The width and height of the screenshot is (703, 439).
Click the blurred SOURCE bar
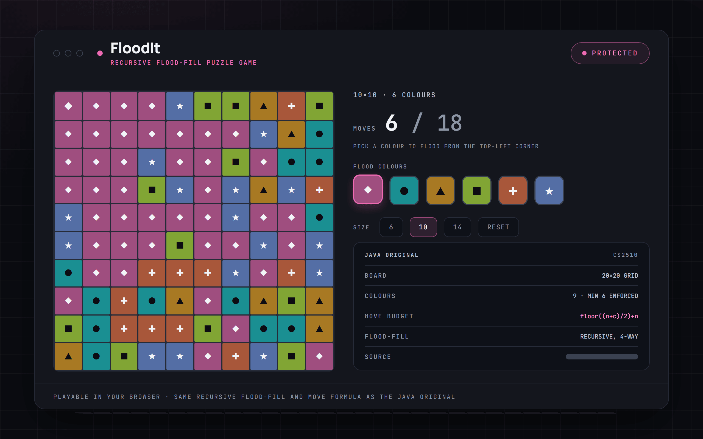pos(602,356)
